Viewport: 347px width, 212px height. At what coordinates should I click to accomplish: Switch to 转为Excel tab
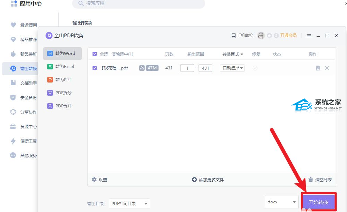click(62, 67)
